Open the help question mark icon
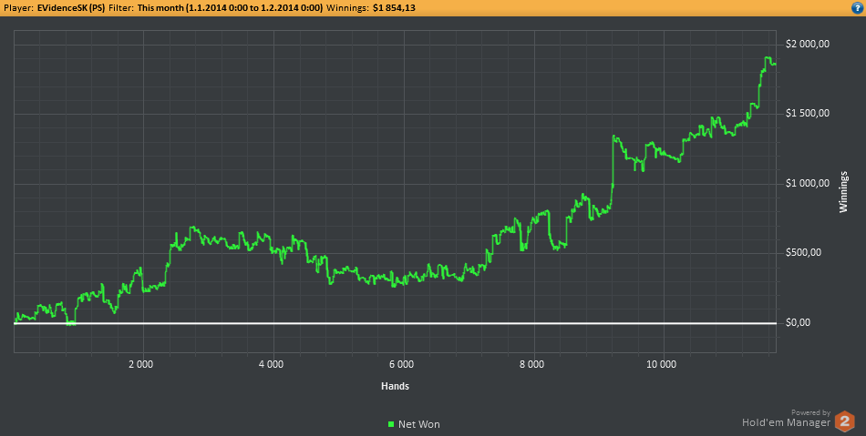The image size is (866, 436). coord(859,7)
